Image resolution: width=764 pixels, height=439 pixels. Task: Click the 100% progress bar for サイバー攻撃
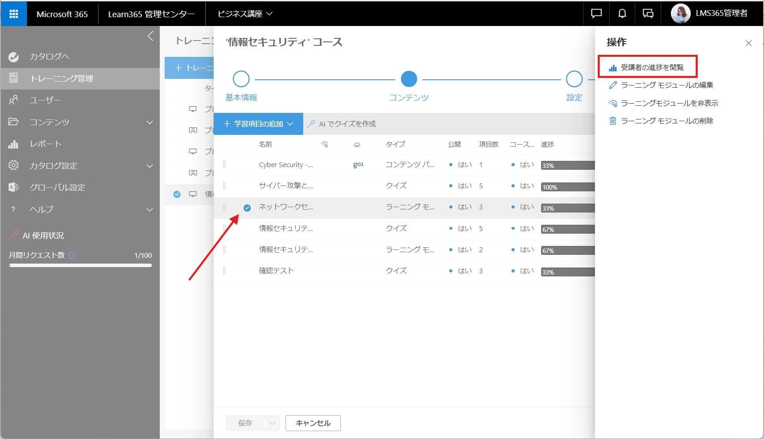[x=568, y=187]
